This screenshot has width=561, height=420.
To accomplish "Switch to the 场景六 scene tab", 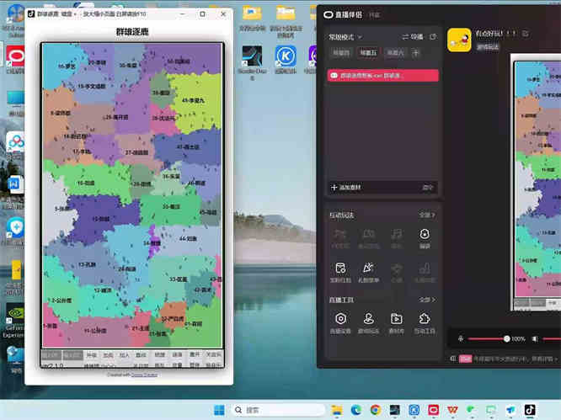I will (x=394, y=53).
